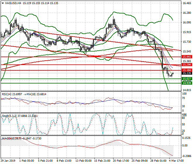
Task: Click the 1 Feb 05:00 time axis label
Action: 27,161
